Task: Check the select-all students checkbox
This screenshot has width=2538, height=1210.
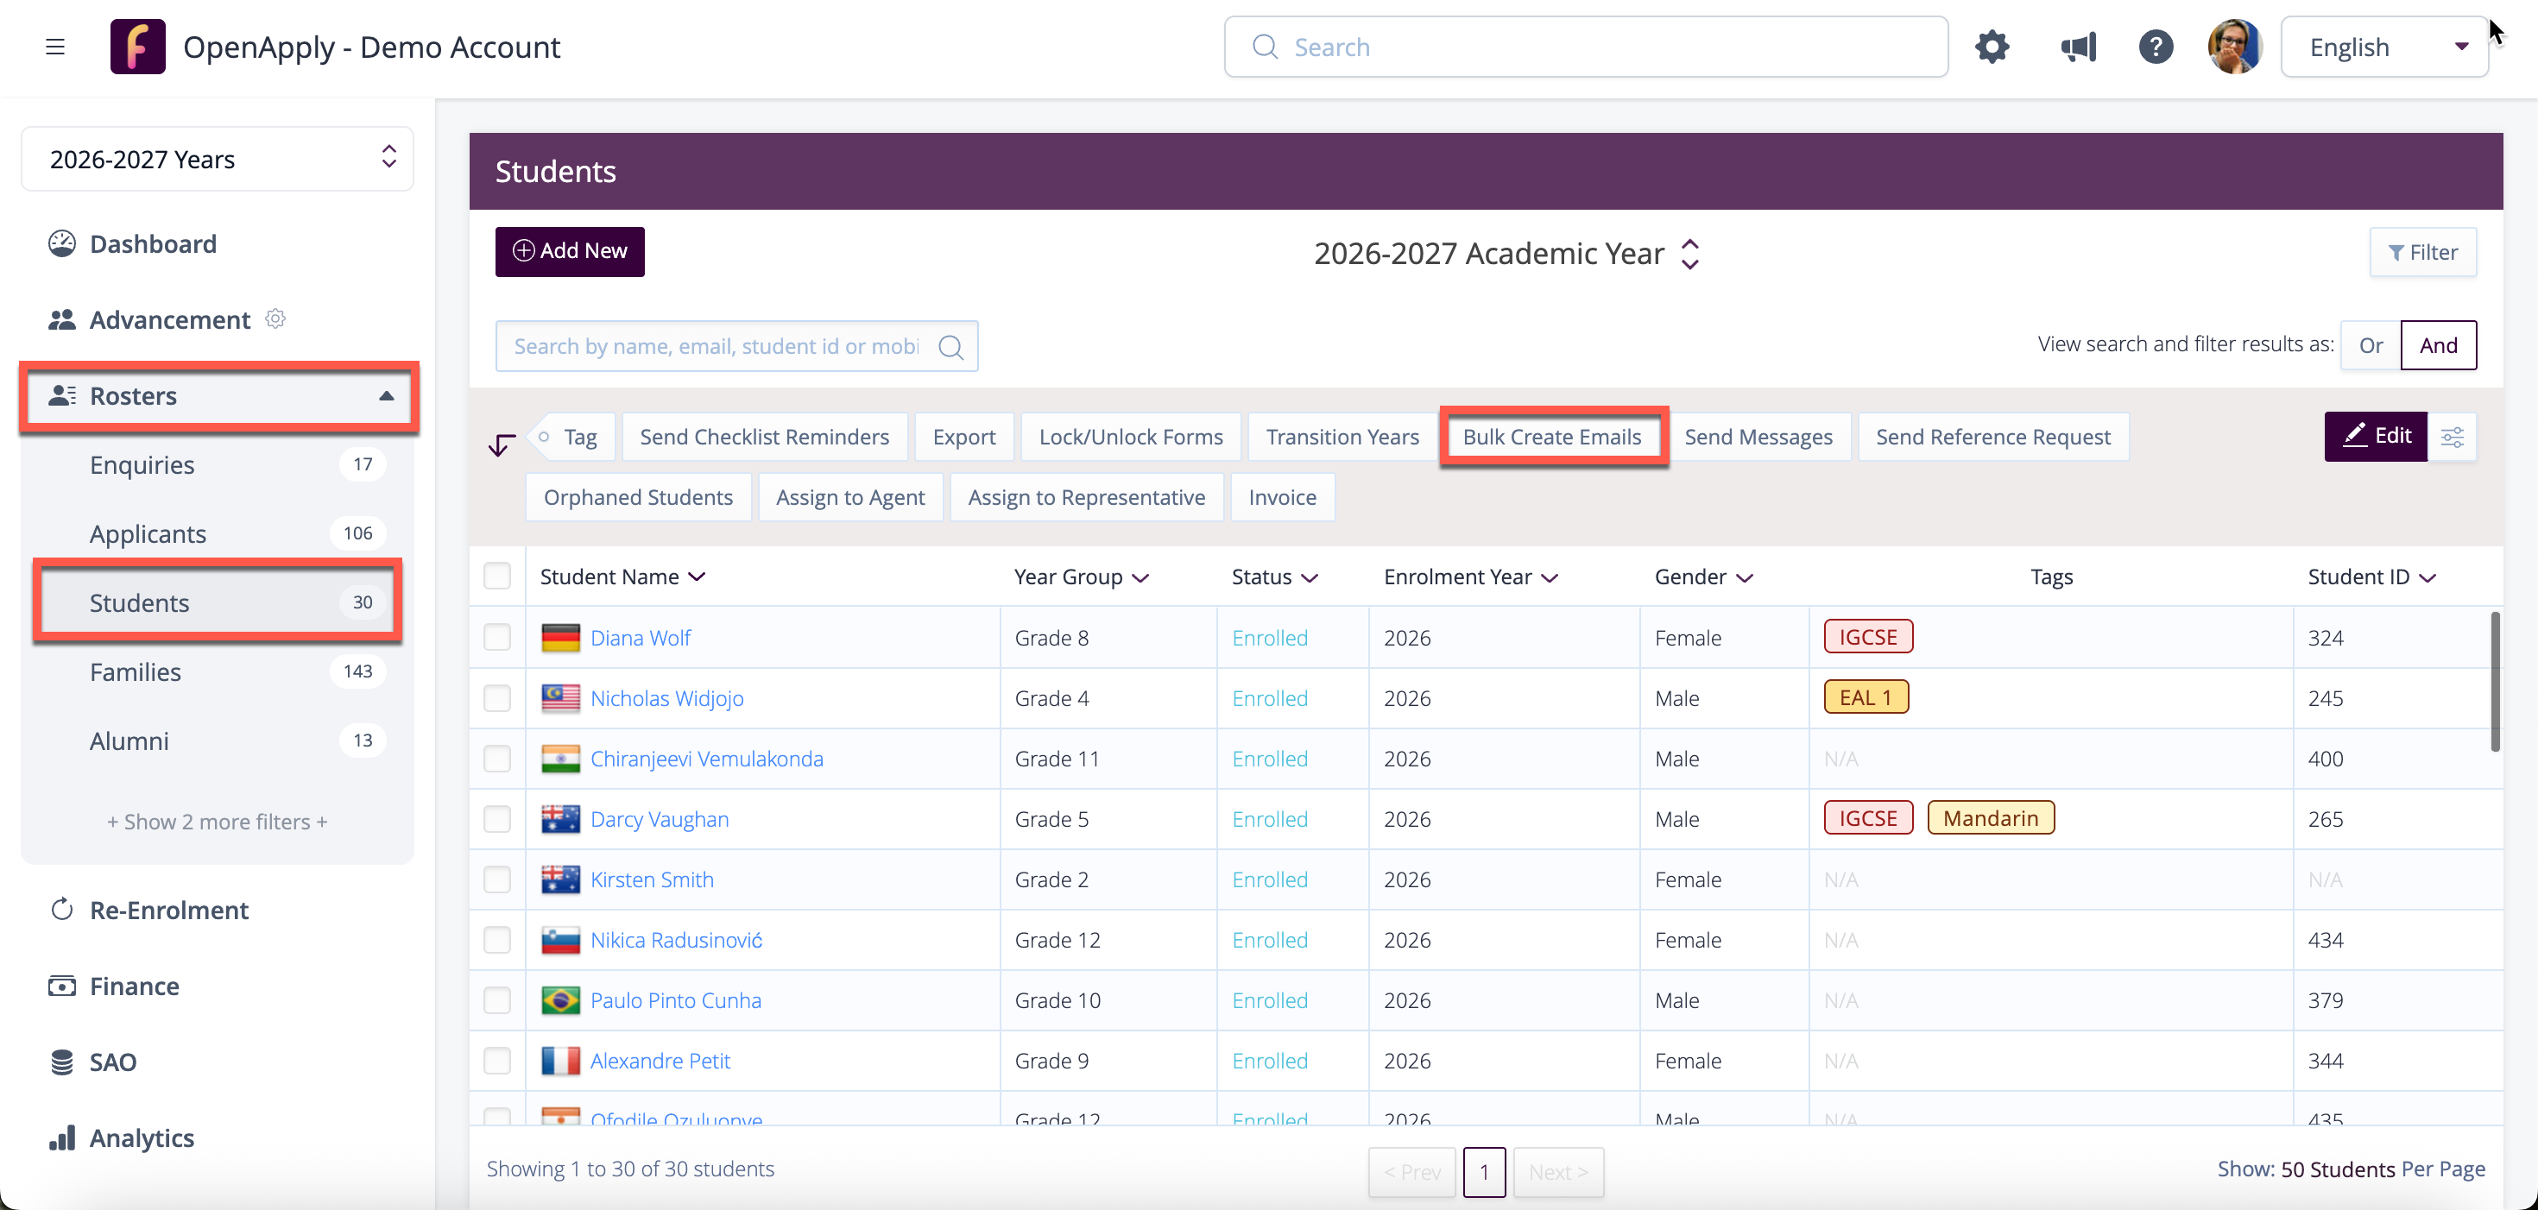Action: (497, 577)
